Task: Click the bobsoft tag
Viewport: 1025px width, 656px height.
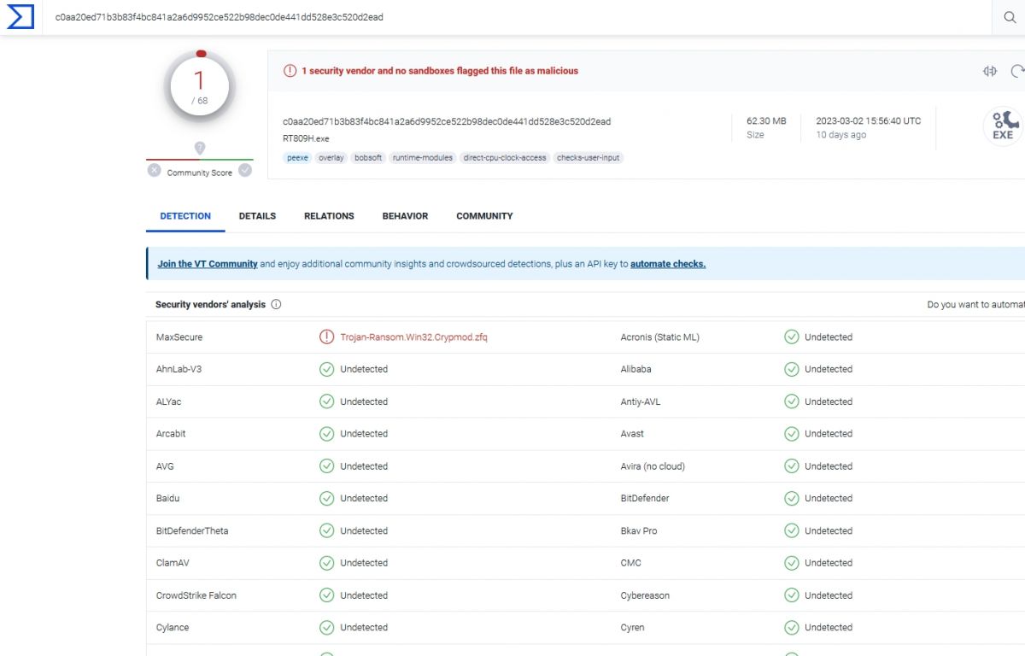Action: tap(368, 157)
